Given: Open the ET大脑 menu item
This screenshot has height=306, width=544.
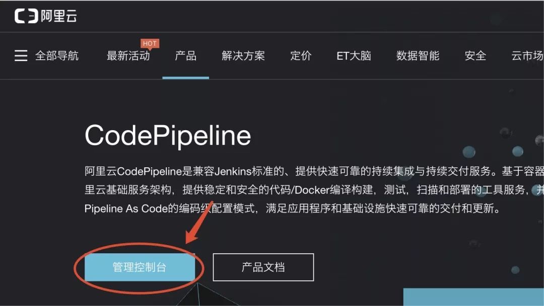Looking at the screenshot, I should click(x=354, y=56).
